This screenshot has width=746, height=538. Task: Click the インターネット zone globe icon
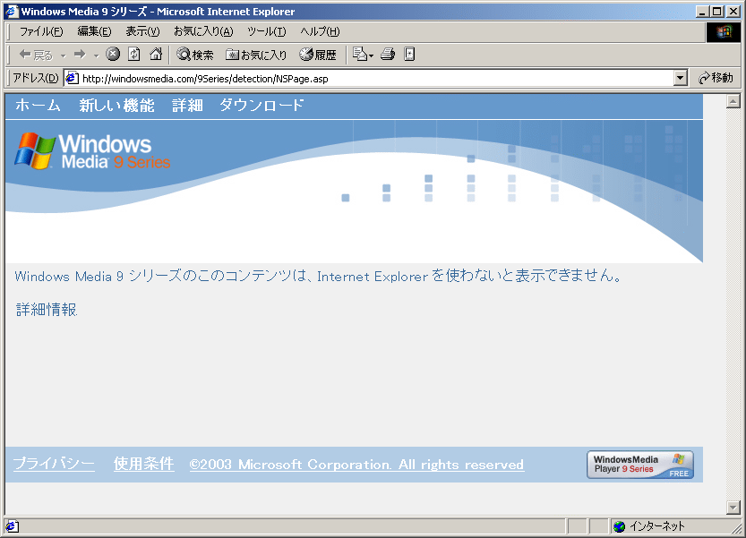619,526
